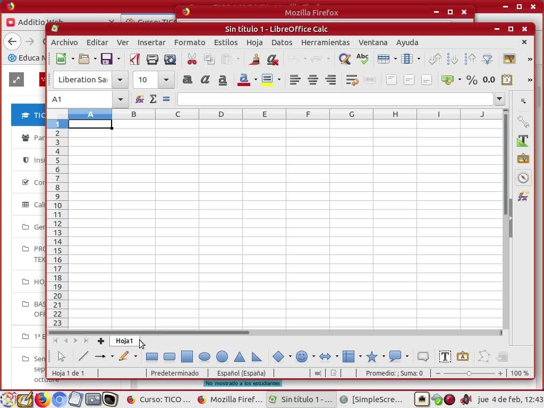Expand the Name Box dropdown
The height and width of the screenshot is (408, 544).
pos(120,99)
